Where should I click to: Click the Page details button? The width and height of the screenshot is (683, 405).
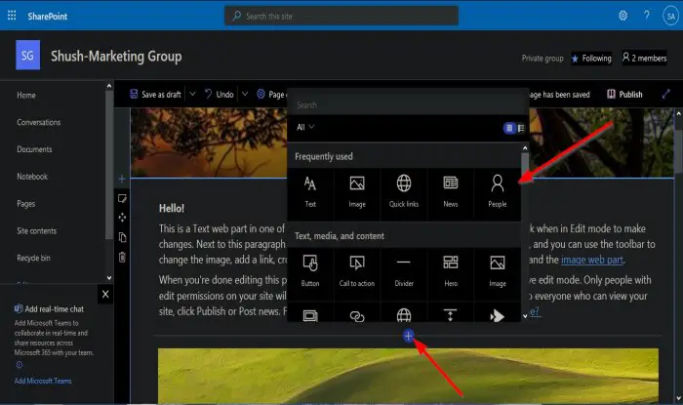(271, 94)
